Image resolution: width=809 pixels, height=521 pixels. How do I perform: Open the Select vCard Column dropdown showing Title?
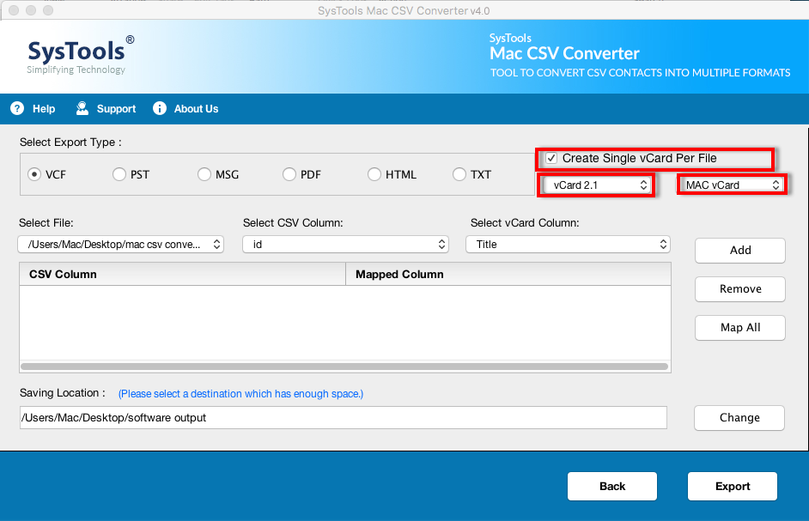[568, 244]
